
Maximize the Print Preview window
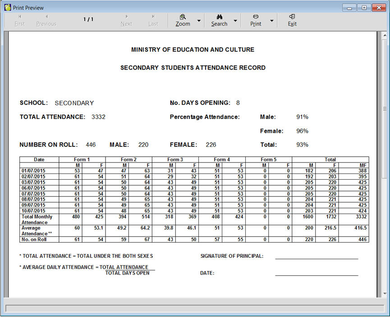click(x=364, y=7)
